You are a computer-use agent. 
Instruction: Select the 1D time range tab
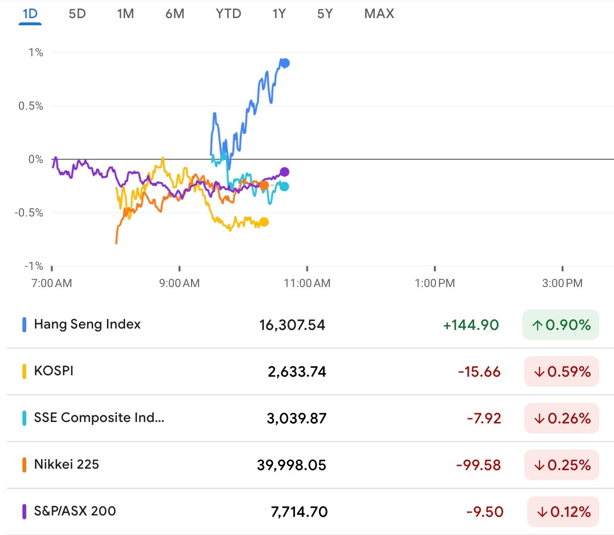point(30,13)
